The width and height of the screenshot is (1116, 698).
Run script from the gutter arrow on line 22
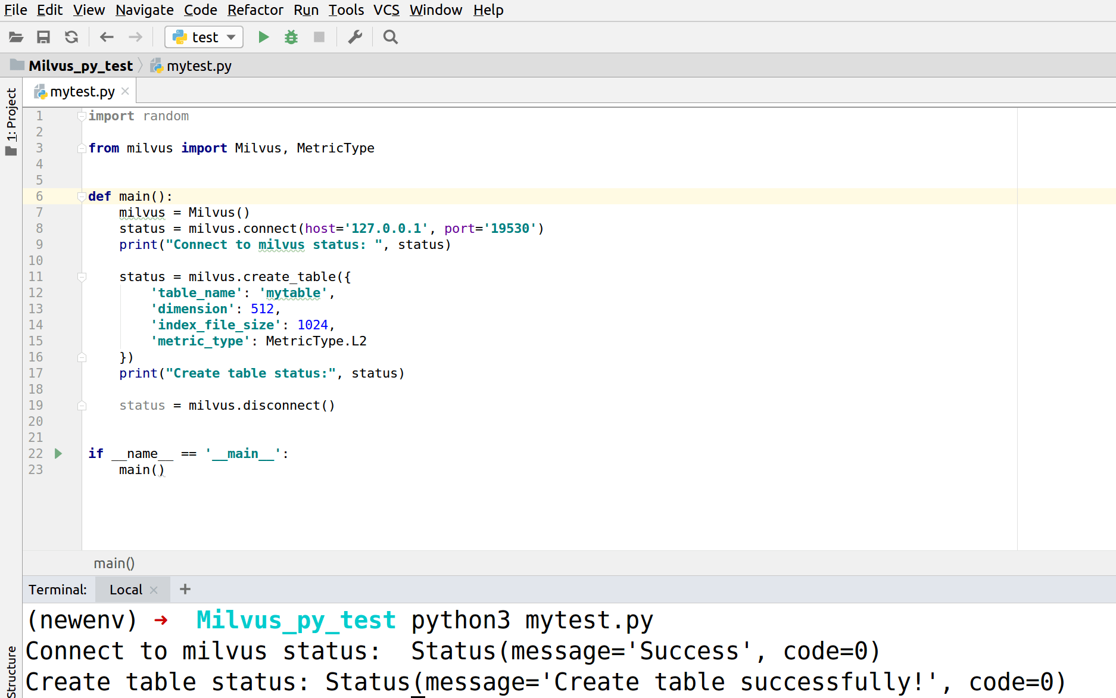tap(58, 454)
